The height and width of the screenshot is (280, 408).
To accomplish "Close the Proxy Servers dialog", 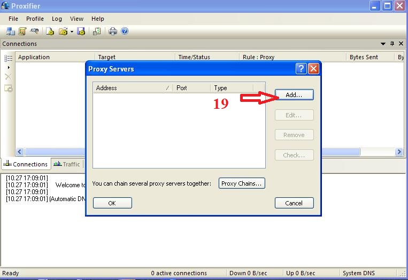I will coord(313,69).
